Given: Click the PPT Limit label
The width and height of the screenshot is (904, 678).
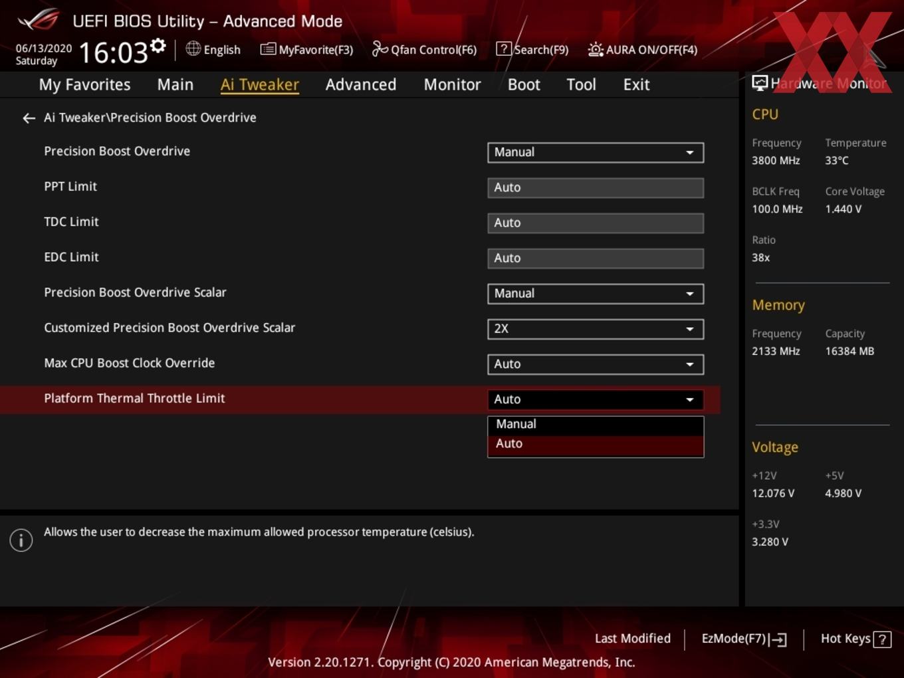Looking at the screenshot, I should pyautogui.click(x=70, y=186).
